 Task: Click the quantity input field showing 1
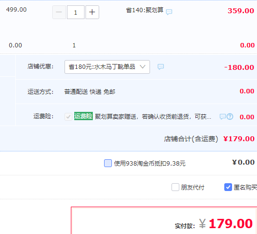(76, 12)
